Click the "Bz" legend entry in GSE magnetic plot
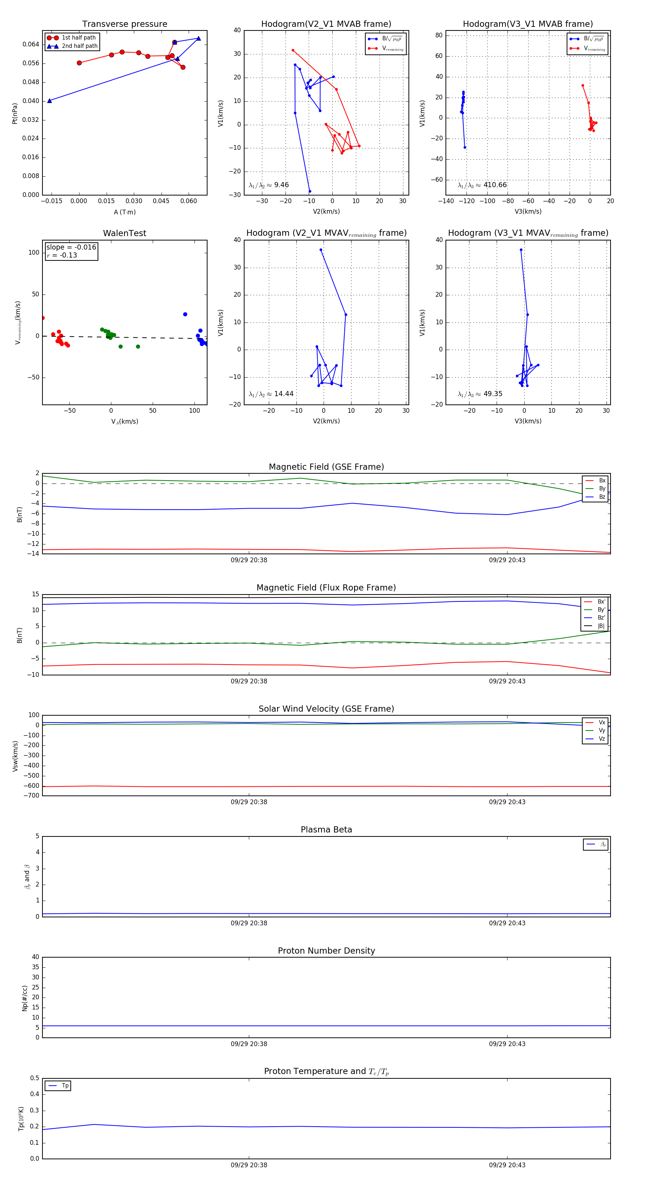The height and width of the screenshot is (1197, 653). [x=595, y=497]
